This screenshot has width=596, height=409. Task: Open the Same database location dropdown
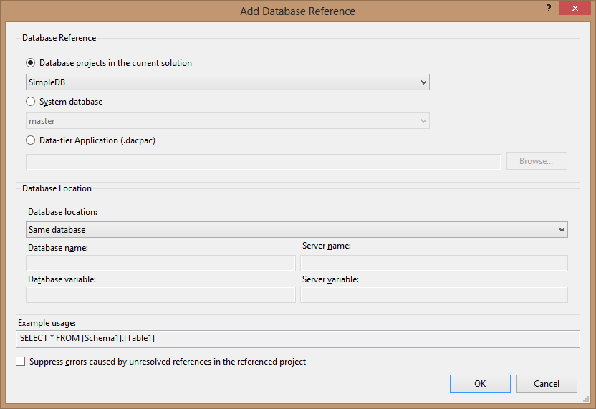coord(297,230)
